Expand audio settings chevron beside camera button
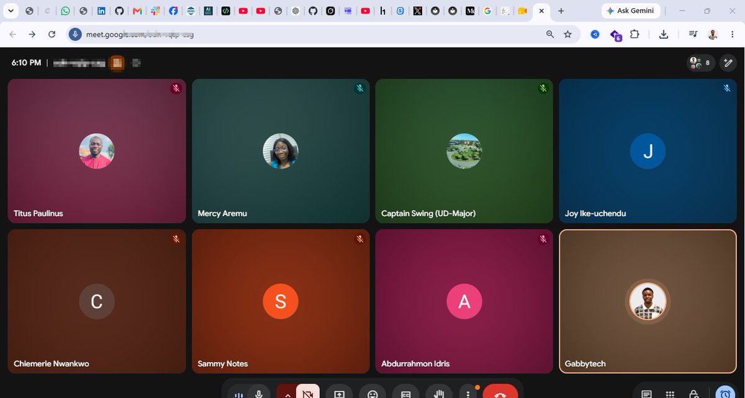Viewport: 745px width, 398px height. [x=286, y=394]
